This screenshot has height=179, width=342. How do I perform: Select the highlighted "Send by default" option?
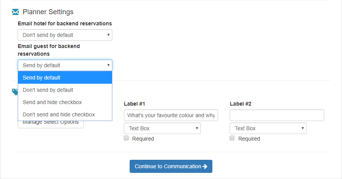[65, 78]
